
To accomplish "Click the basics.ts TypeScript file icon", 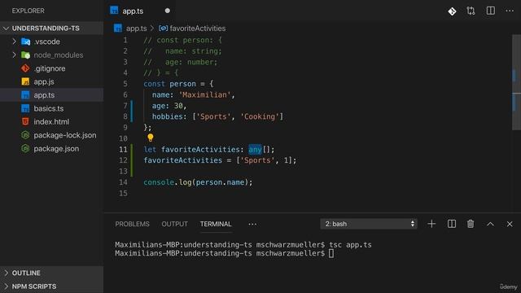I will tap(25, 108).
